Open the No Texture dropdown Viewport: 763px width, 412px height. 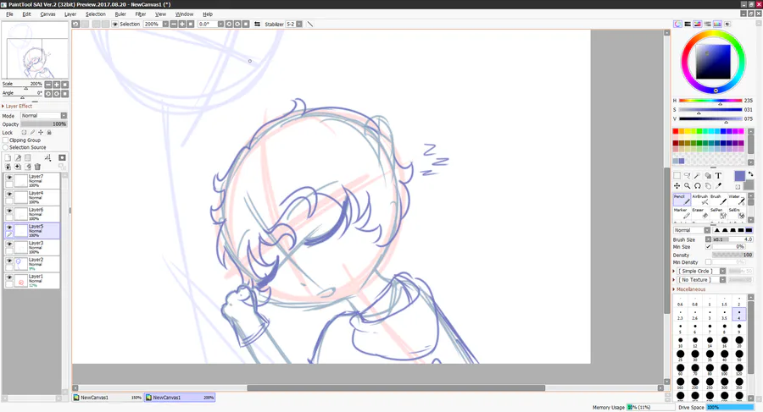pos(722,280)
